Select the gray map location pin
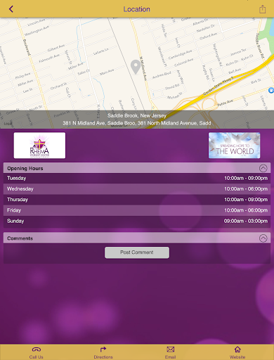 coord(136,67)
